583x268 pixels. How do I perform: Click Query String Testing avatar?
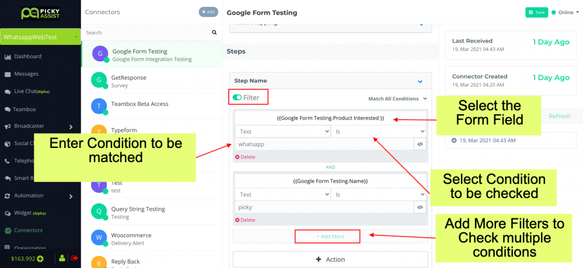click(99, 212)
